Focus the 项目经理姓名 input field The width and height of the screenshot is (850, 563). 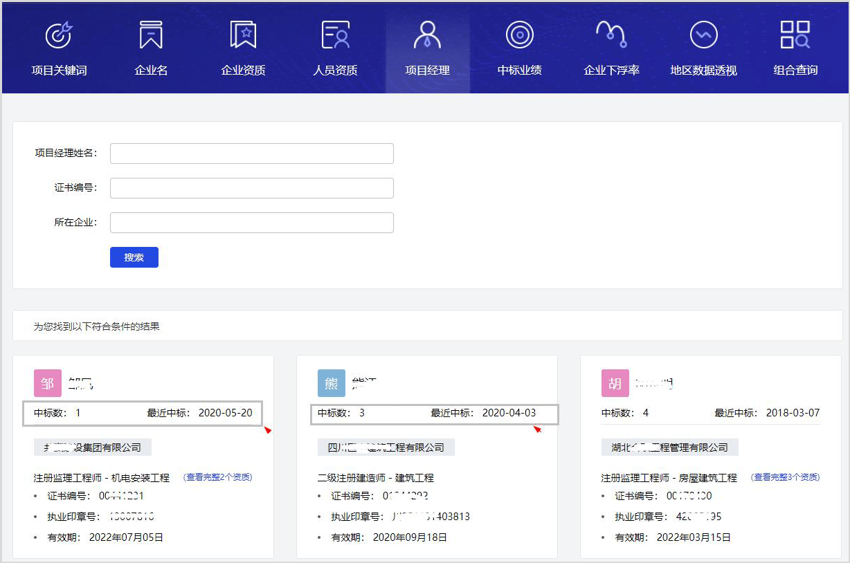252,154
